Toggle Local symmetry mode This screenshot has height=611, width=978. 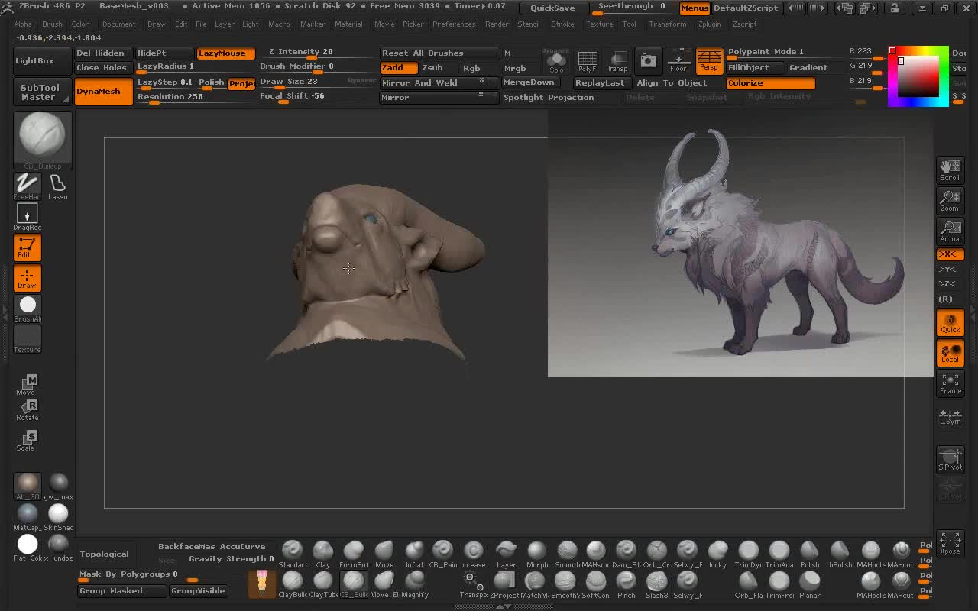point(950,353)
